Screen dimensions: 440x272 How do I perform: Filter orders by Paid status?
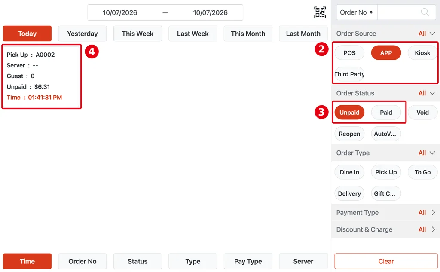click(x=386, y=113)
